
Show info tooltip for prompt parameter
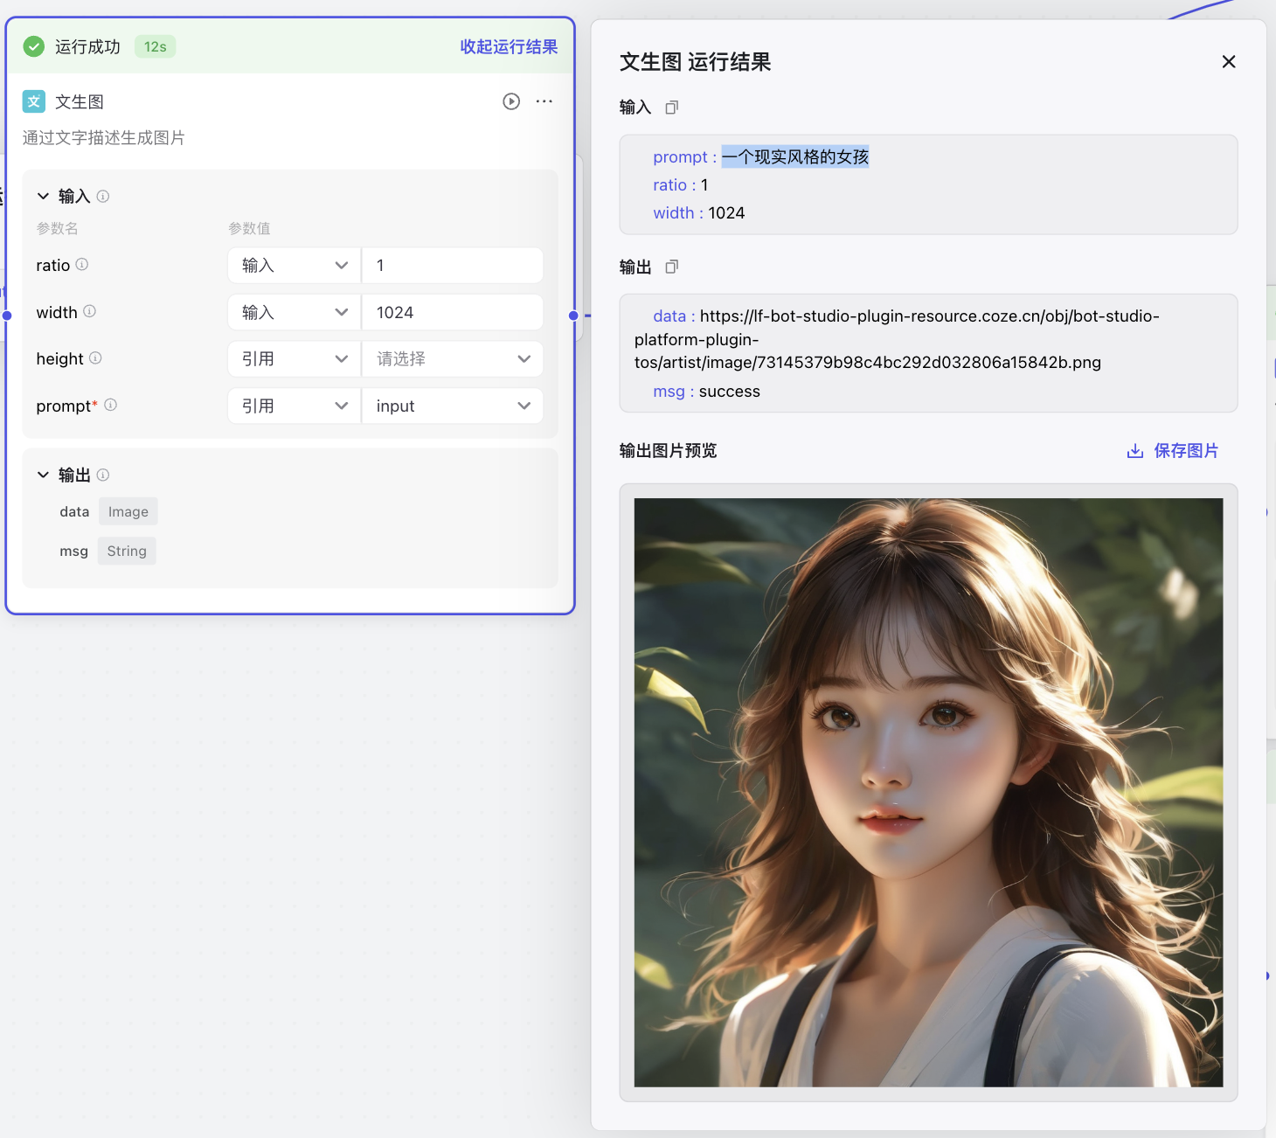pos(111,405)
